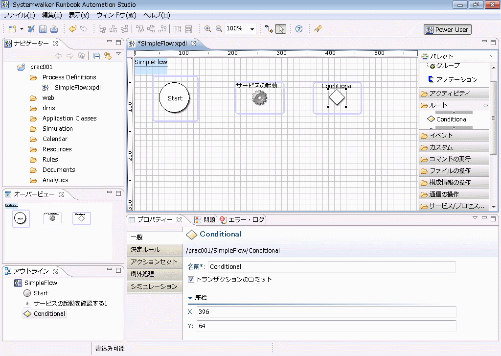
Task: Open the シミュレーション properties section
Action: click(155, 286)
